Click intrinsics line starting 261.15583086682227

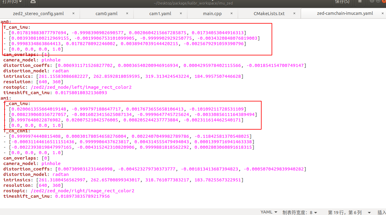[x=124, y=76]
